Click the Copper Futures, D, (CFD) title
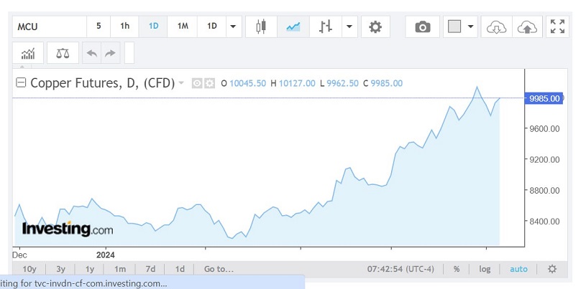This screenshot has height=289, width=586. click(102, 82)
